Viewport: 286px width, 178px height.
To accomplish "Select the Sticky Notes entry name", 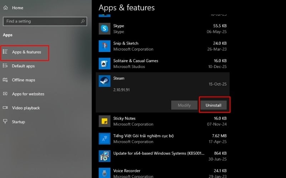I will point(124,118).
